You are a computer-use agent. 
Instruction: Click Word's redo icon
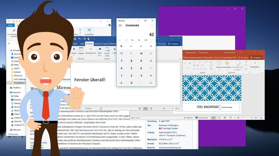84,39
